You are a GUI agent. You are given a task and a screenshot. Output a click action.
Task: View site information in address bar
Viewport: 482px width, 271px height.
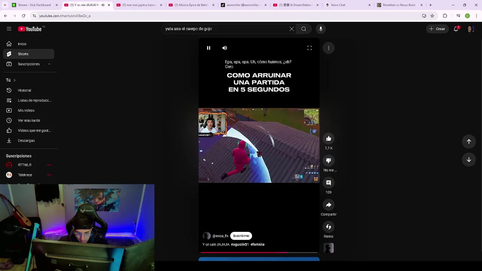click(x=34, y=16)
